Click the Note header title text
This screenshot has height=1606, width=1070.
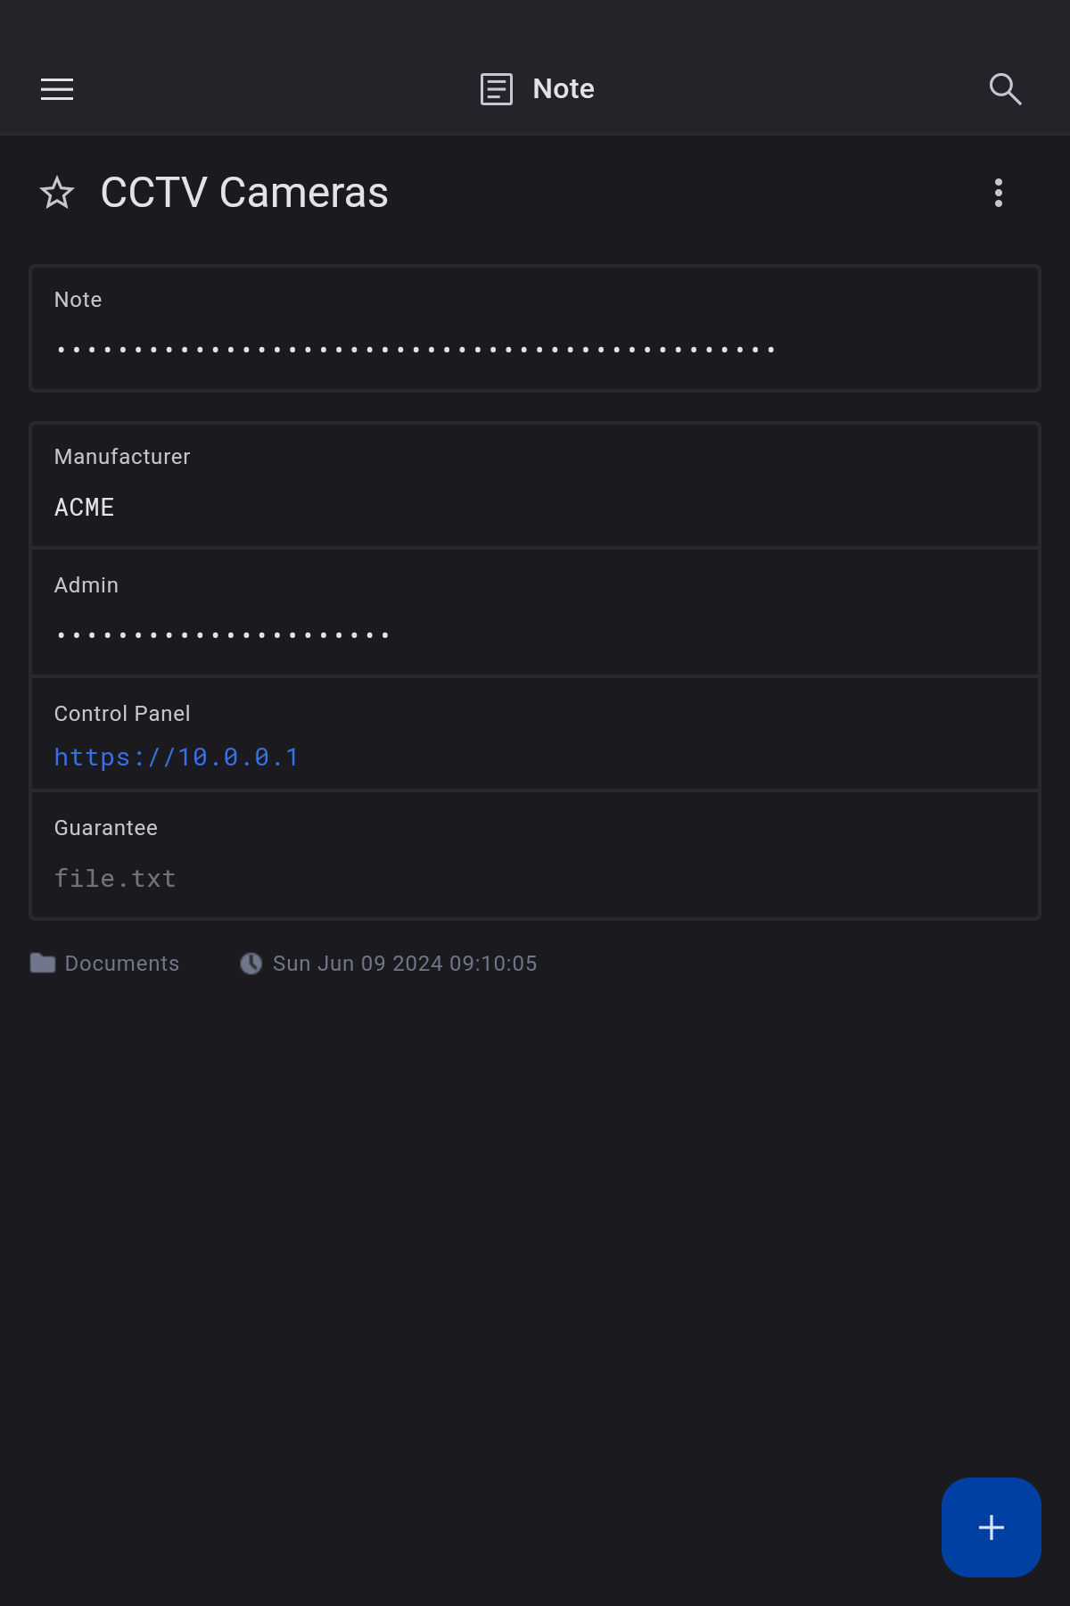(x=564, y=89)
